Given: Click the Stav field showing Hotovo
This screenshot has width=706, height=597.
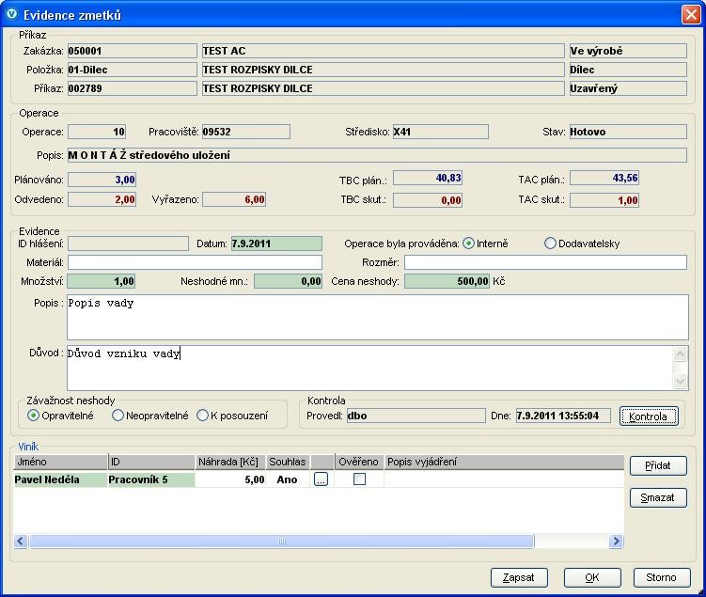Looking at the screenshot, I should 628,132.
